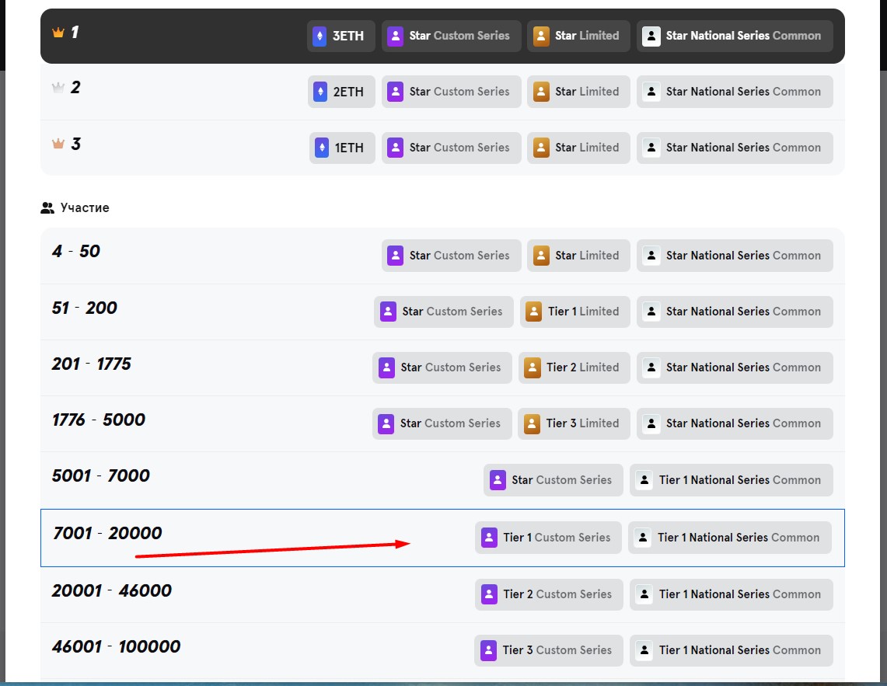Click the rank range 7001 - 20000
This screenshot has width=887, height=686.
107,533
